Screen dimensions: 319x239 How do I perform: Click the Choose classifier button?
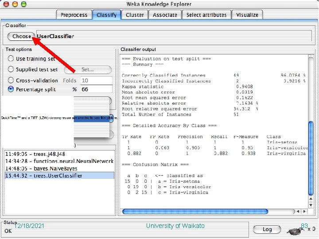(21, 36)
